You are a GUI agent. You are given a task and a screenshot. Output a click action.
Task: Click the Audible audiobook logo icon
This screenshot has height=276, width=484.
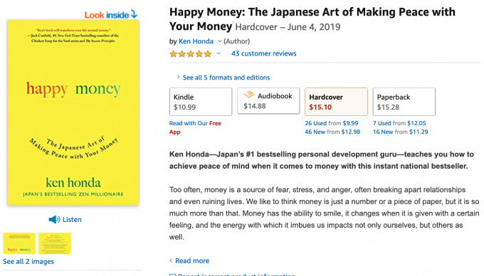tap(249, 95)
